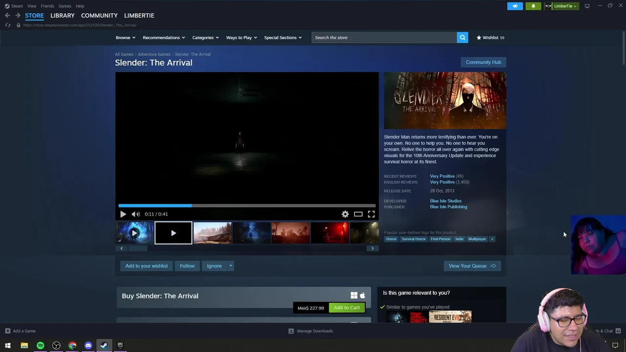Click the Community Hub button
Viewport: 626px width, 352px height.
click(483, 62)
